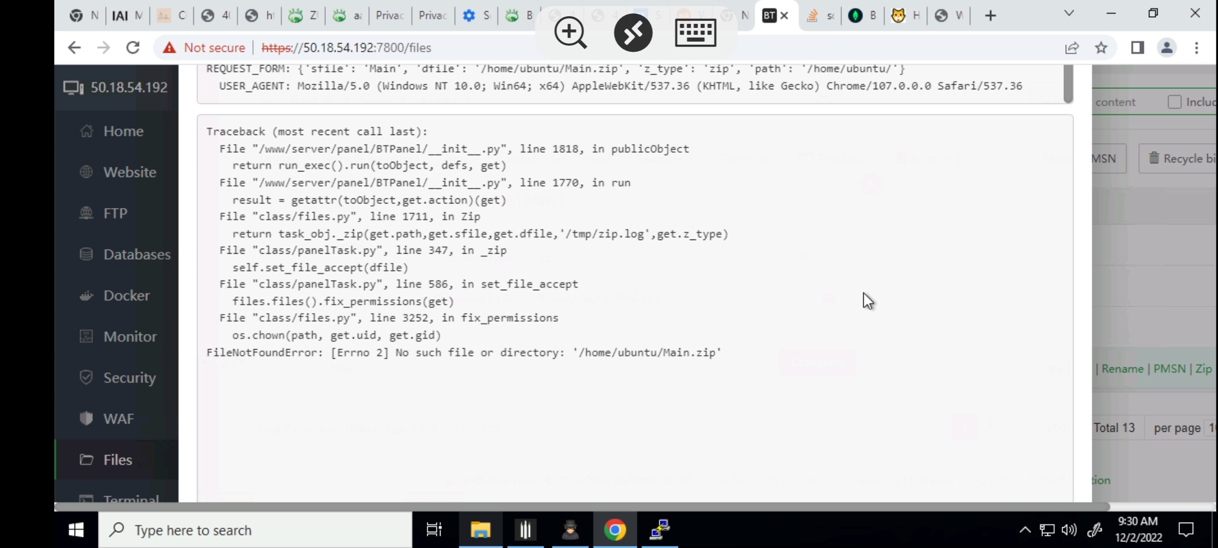The width and height of the screenshot is (1218, 548).
Task: Click the remote session zoom magnifier icon
Action: 570,33
